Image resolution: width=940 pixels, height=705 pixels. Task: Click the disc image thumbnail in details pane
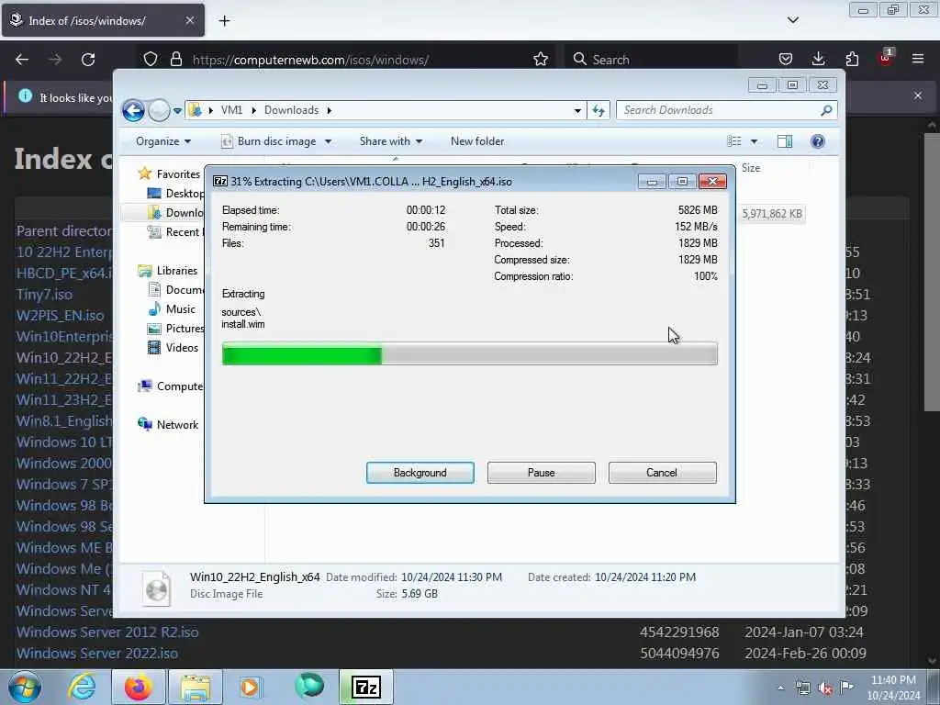point(157,588)
